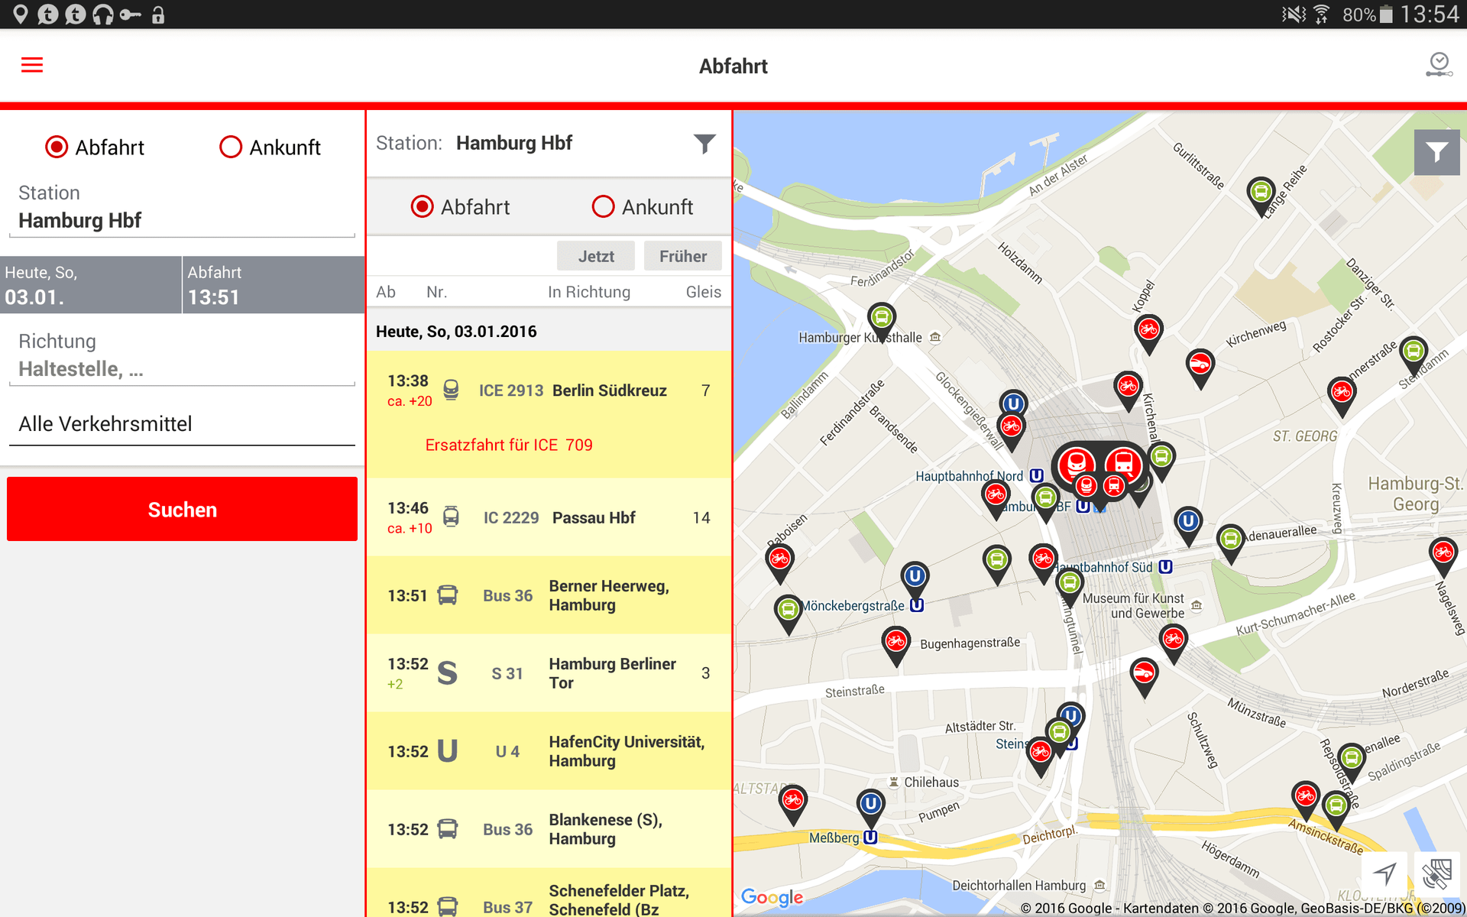Open Bus 36 Berner Heerweg departure
The width and height of the screenshot is (1467, 917).
[549, 595]
